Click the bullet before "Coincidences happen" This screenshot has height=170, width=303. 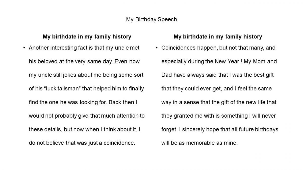[x=157, y=48]
